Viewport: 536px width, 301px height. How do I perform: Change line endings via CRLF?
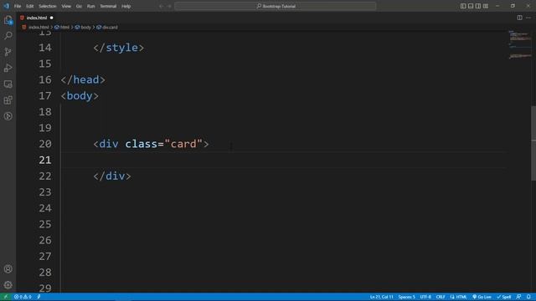[x=441, y=297]
